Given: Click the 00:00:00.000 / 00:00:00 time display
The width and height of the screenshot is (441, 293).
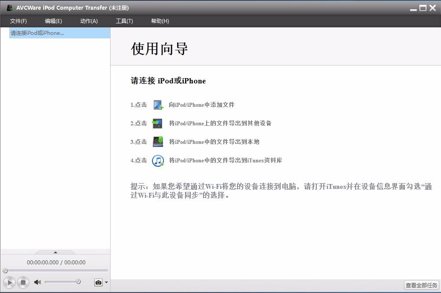Looking at the screenshot, I should pos(56,262).
